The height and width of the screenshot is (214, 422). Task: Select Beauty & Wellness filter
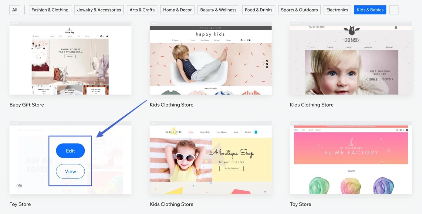coord(218,10)
